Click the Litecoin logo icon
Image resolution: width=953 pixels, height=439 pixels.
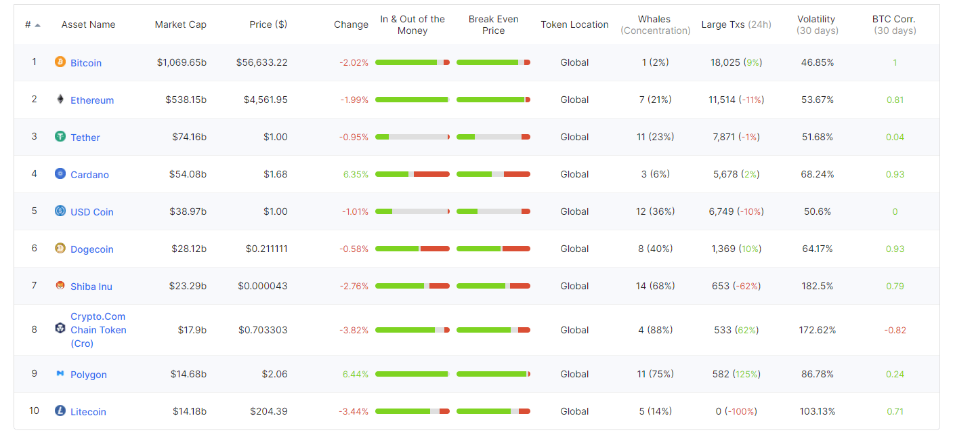(60, 411)
